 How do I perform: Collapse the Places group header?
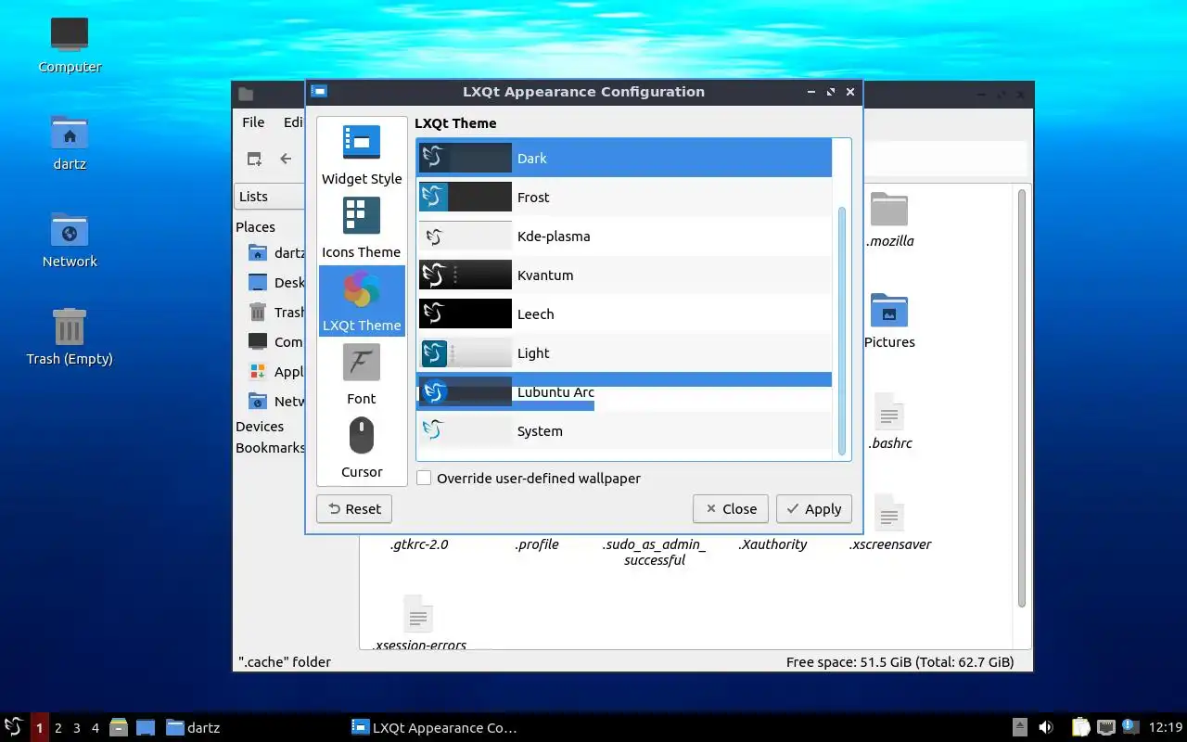pos(255,226)
